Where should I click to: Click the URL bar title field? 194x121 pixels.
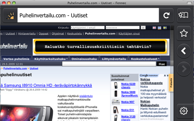(x=88, y=15)
